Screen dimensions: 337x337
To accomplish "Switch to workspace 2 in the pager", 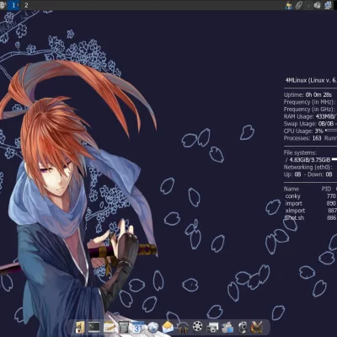I will (26, 5).
